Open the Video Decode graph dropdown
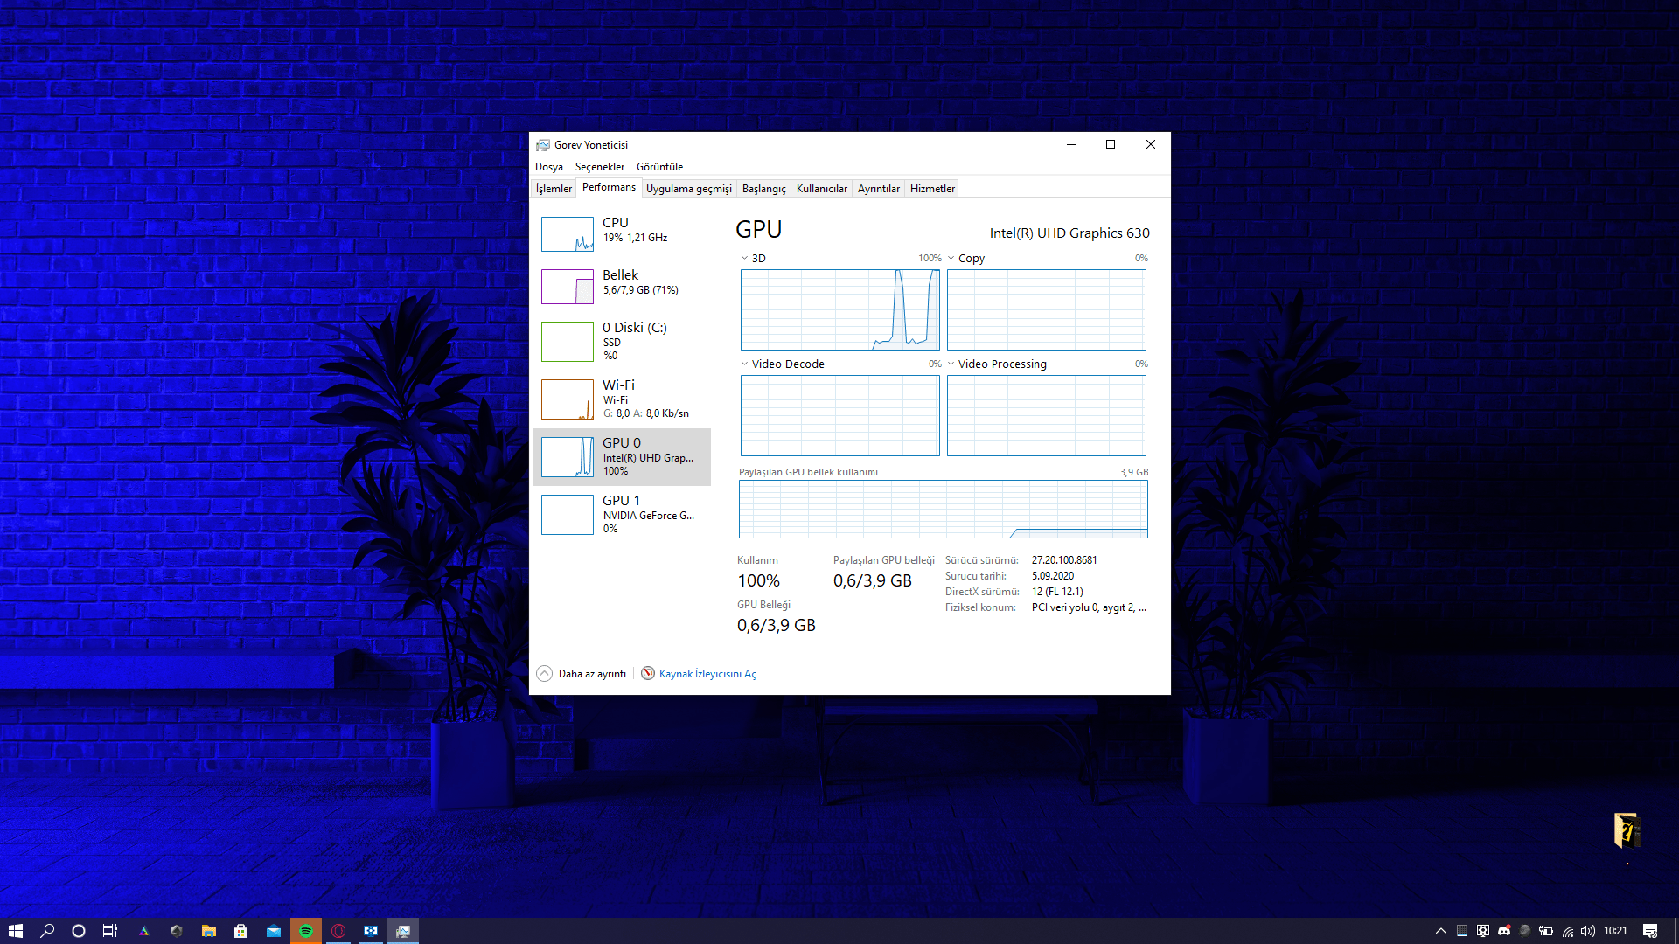The image size is (1679, 944). tap(745, 364)
